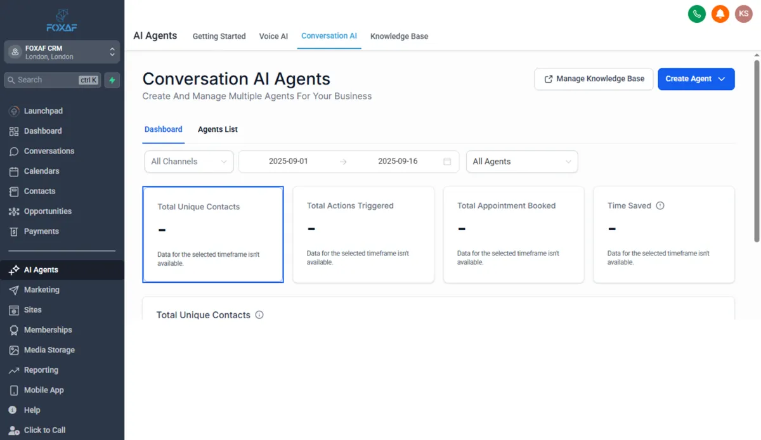
Task: Select the Total Appointment Booked card
Action: coord(514,235)
